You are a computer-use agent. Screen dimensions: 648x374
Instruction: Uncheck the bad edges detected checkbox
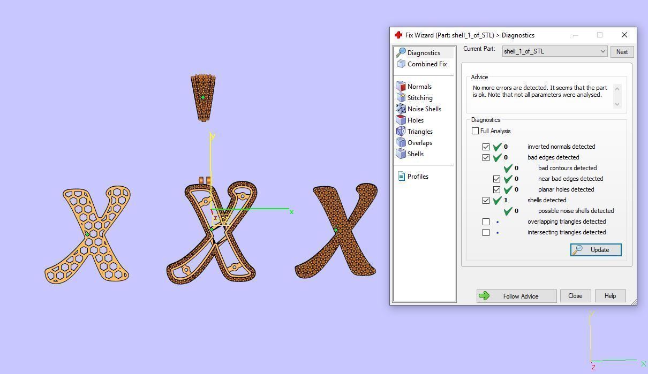pyautogui.click(x=486, y=157)
